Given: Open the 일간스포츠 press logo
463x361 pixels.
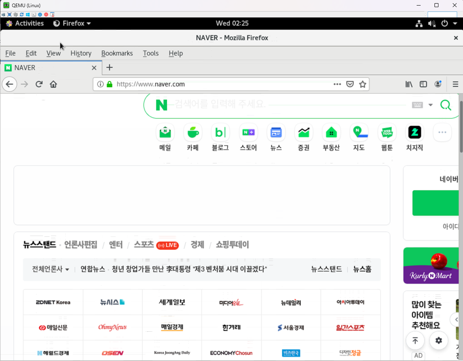Looking at the screenshot, I should (x=351, y=327).
